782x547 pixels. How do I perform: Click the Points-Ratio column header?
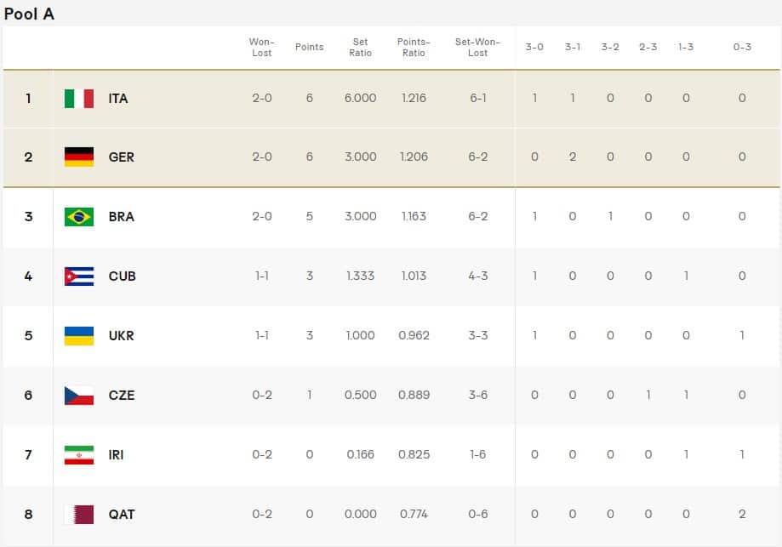tap(414, 47)
